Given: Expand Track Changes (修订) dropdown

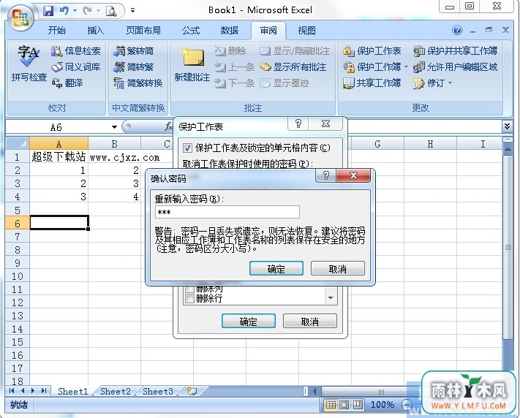Looking at the screenshot, I should [450, 83].
